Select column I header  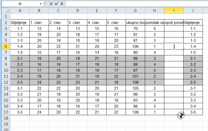174,10
